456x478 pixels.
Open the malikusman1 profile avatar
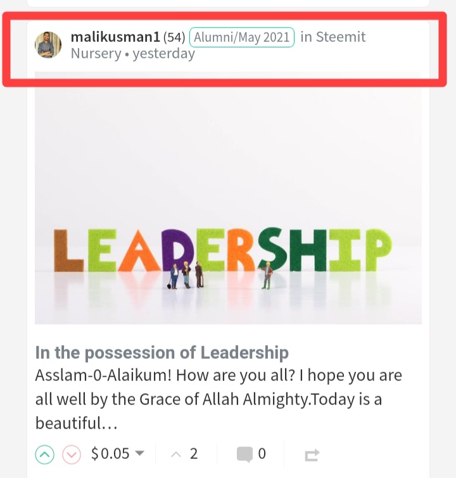click(48, 45)
